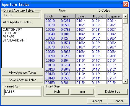Click Accept to confirm changes
Screen dimensions: 130x106
click(97, 101)
